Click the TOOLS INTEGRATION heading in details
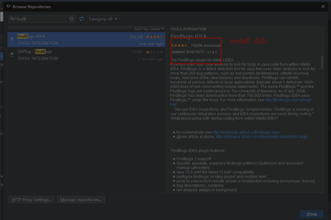Image resolution: width=331 pixels, height=220 pixels. 188,29
